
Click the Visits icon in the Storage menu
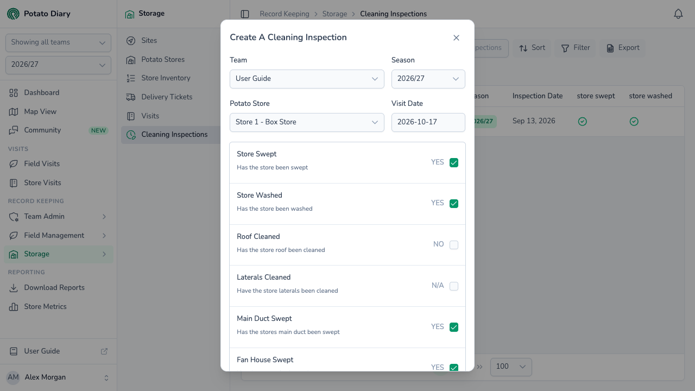tap(131, 116)
